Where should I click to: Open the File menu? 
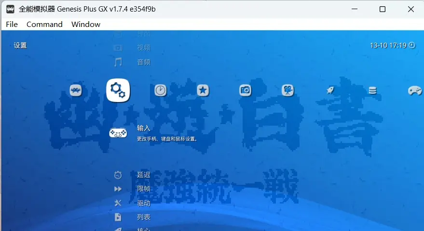pos(12,24)
